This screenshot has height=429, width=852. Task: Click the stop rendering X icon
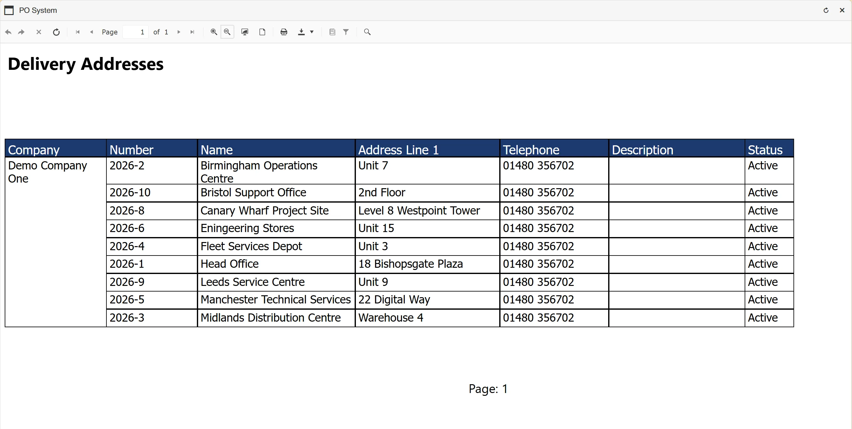tap(39, 32)
